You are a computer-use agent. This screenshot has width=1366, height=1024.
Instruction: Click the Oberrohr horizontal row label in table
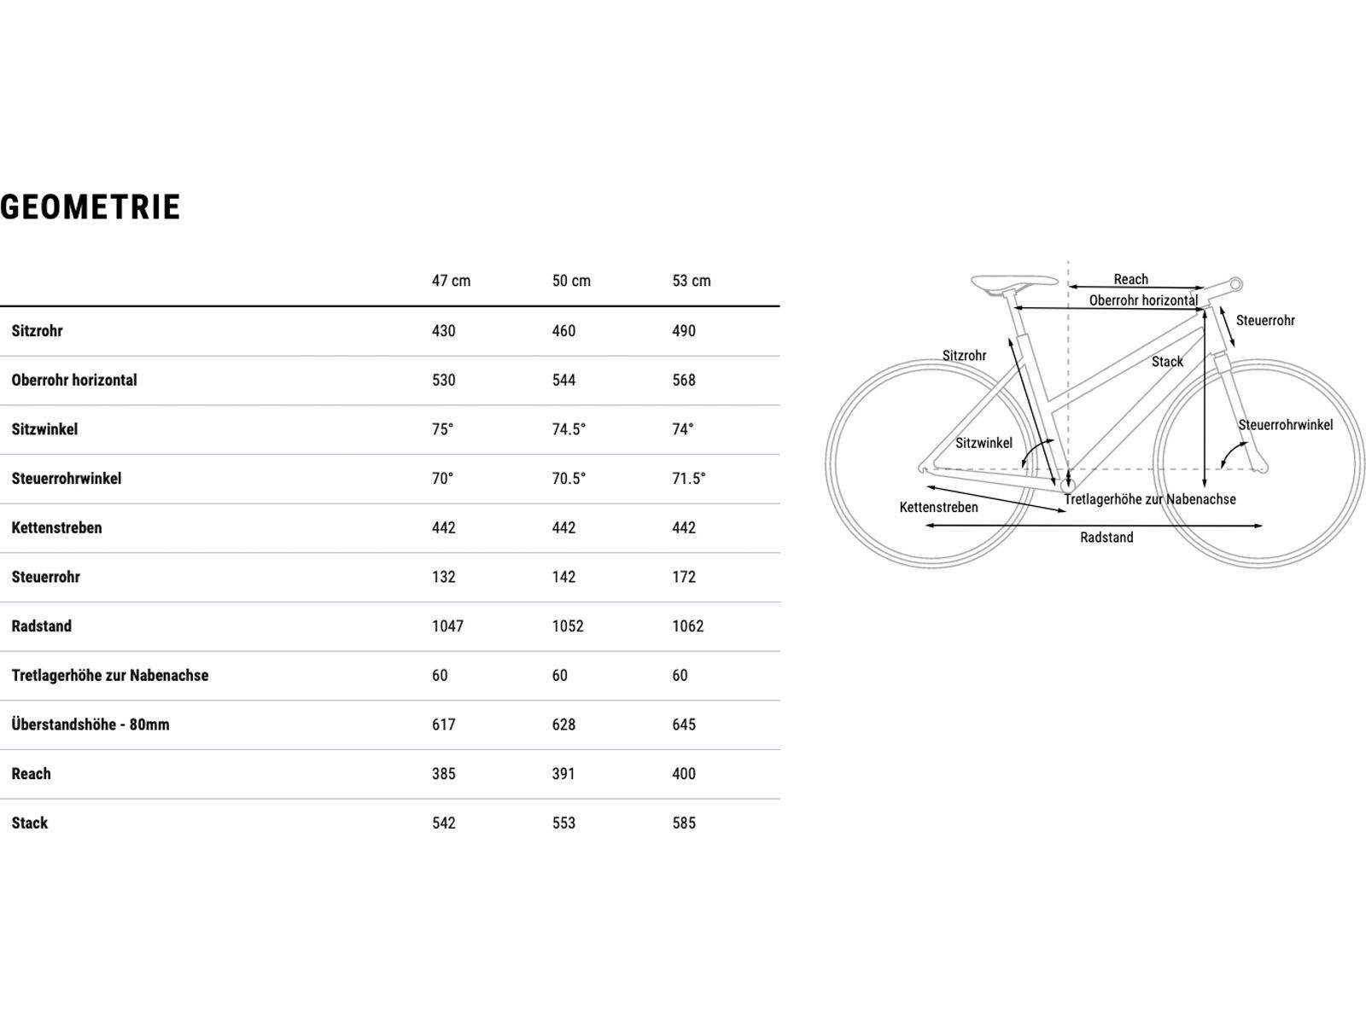click(74, 381)
